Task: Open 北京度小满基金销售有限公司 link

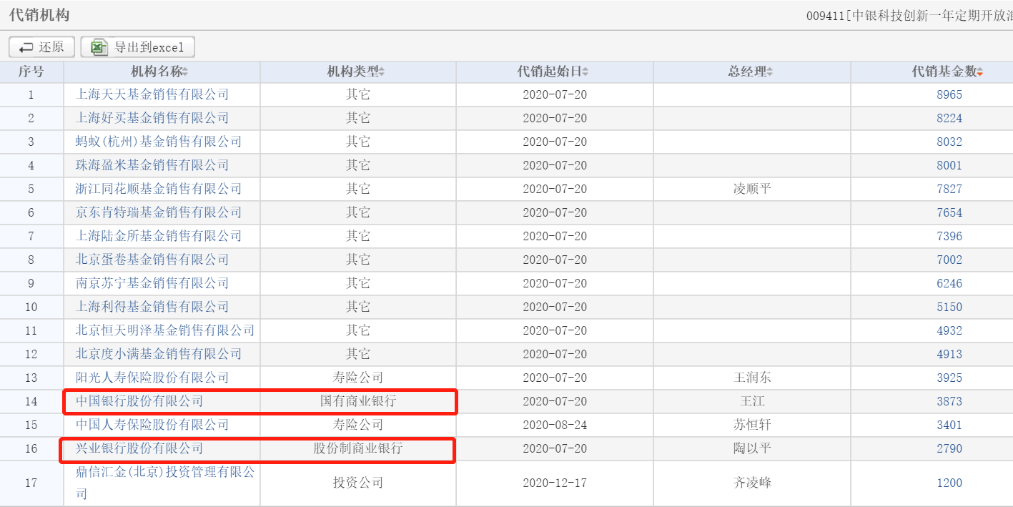Action: pos(159,354)
